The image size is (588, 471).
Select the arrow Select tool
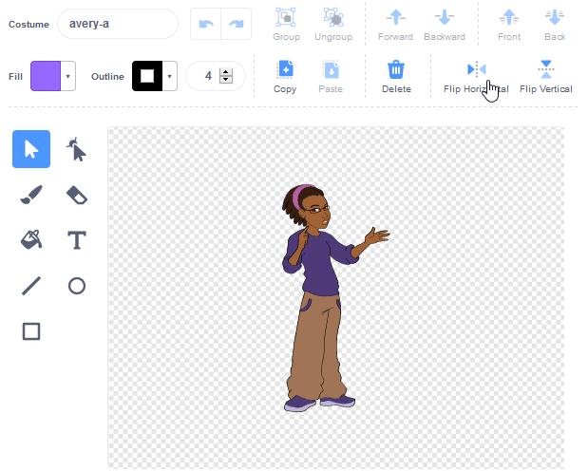point(31,149)
